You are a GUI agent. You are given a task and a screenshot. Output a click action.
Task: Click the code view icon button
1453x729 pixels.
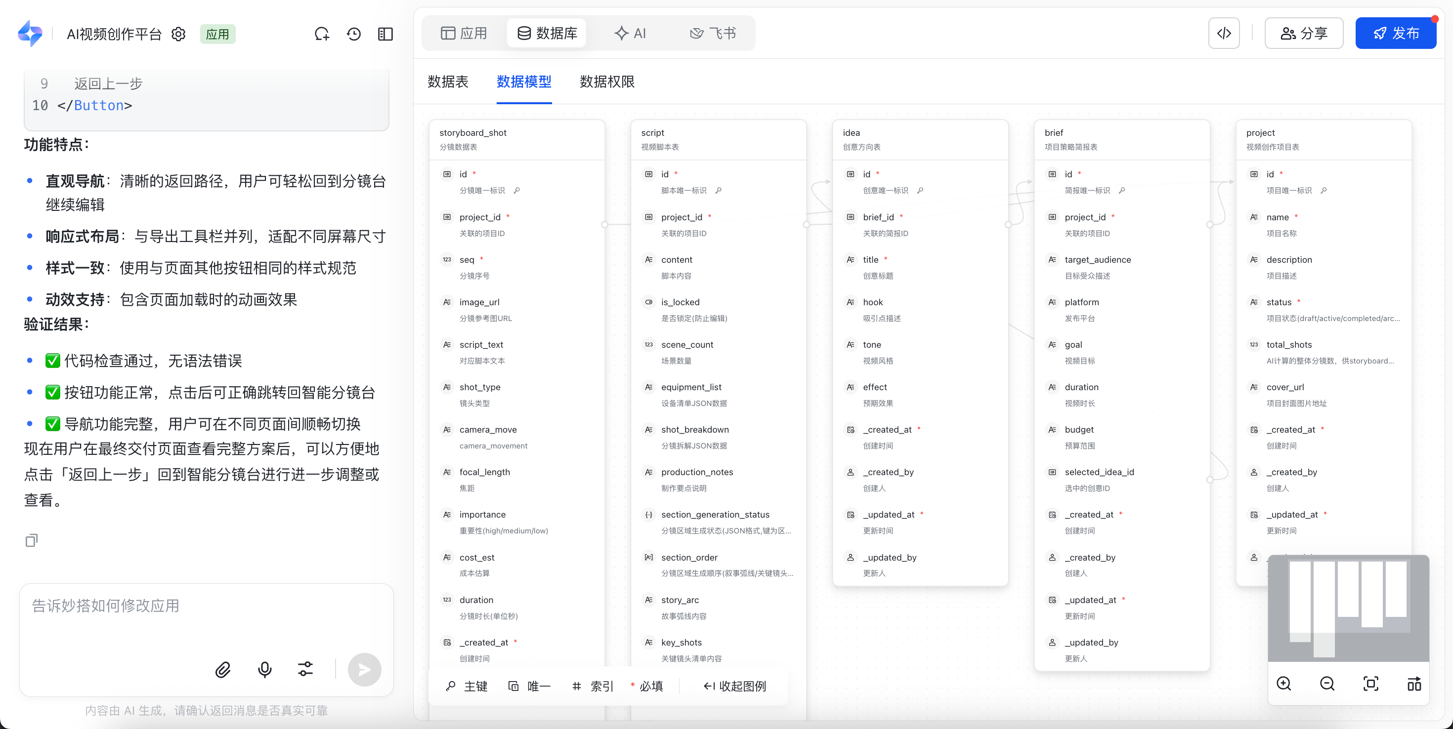tap(1223, 33)
